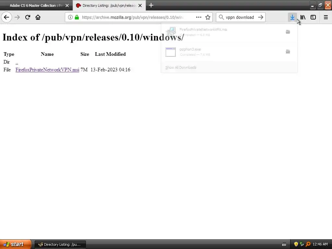
Task: Open the browser home page
Action: click(x=38, y=17)
